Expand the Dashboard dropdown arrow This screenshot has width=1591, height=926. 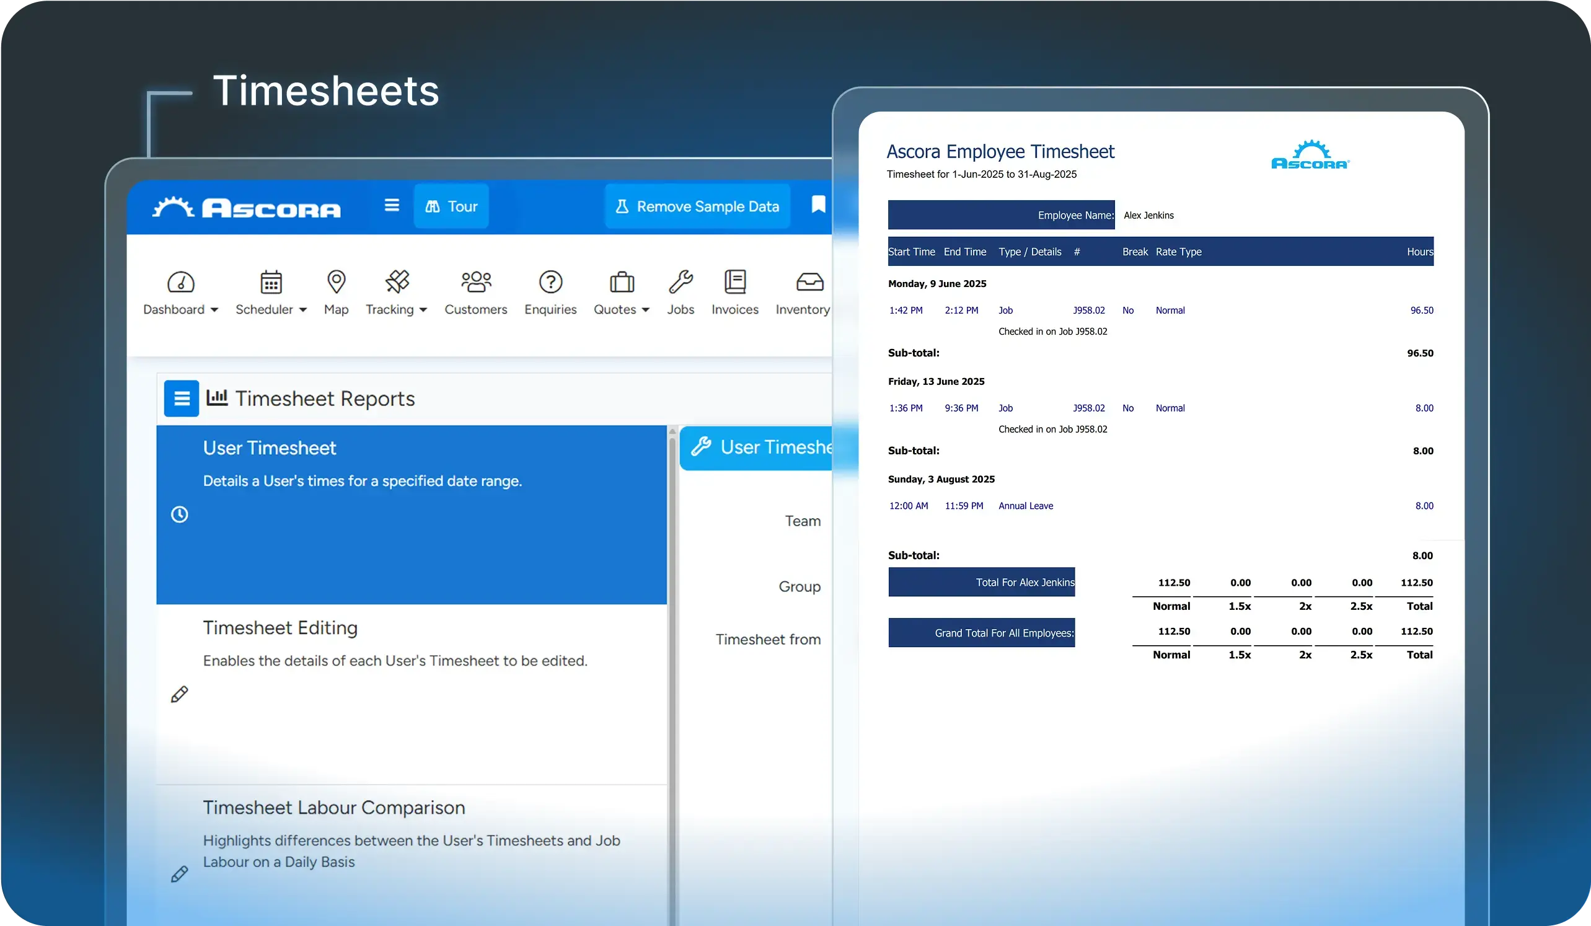(x=215, y=310)
